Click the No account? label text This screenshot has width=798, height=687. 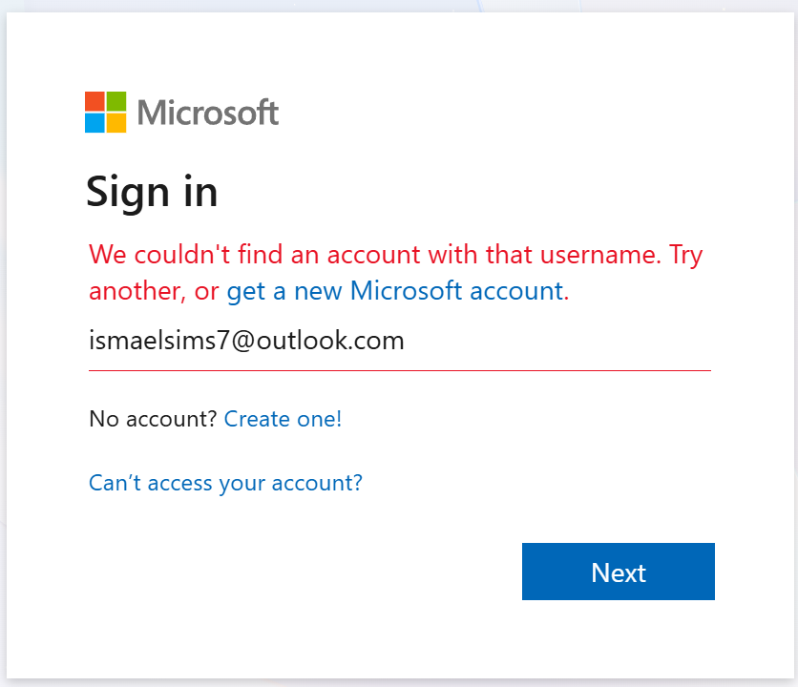pyautogui.click(x=153, y=419)
